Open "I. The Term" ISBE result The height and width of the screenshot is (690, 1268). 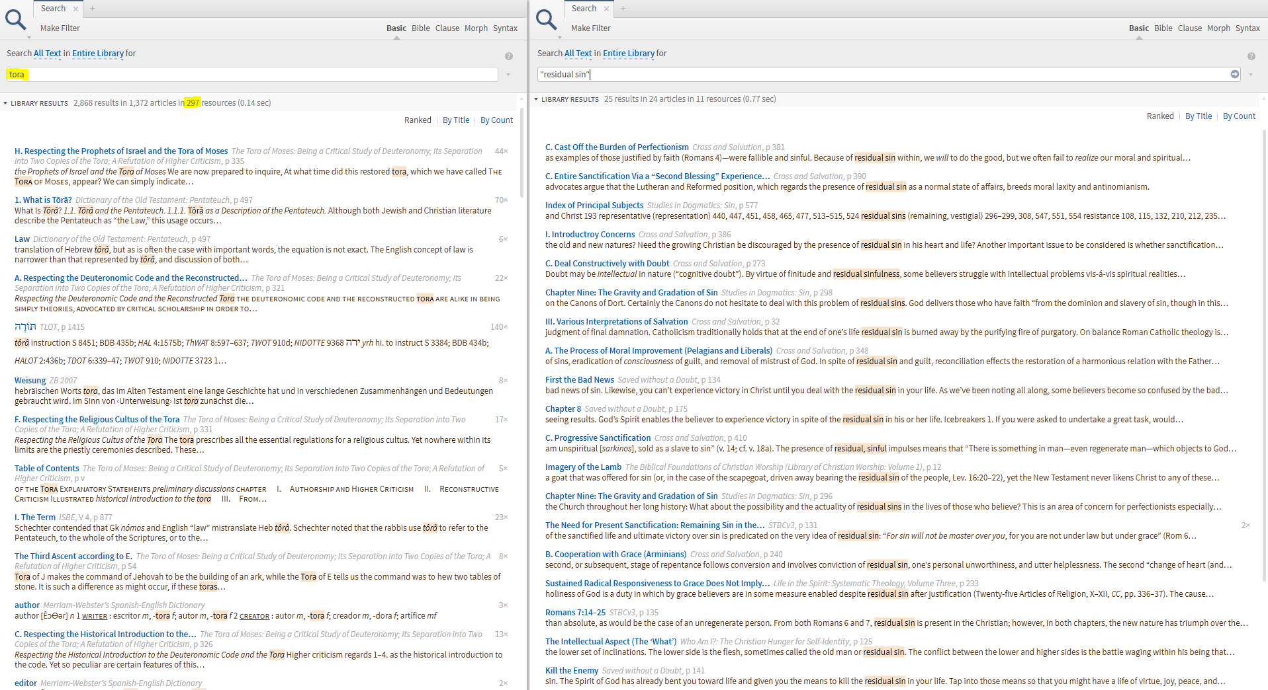pyautogui.click(x=35, y=517)
